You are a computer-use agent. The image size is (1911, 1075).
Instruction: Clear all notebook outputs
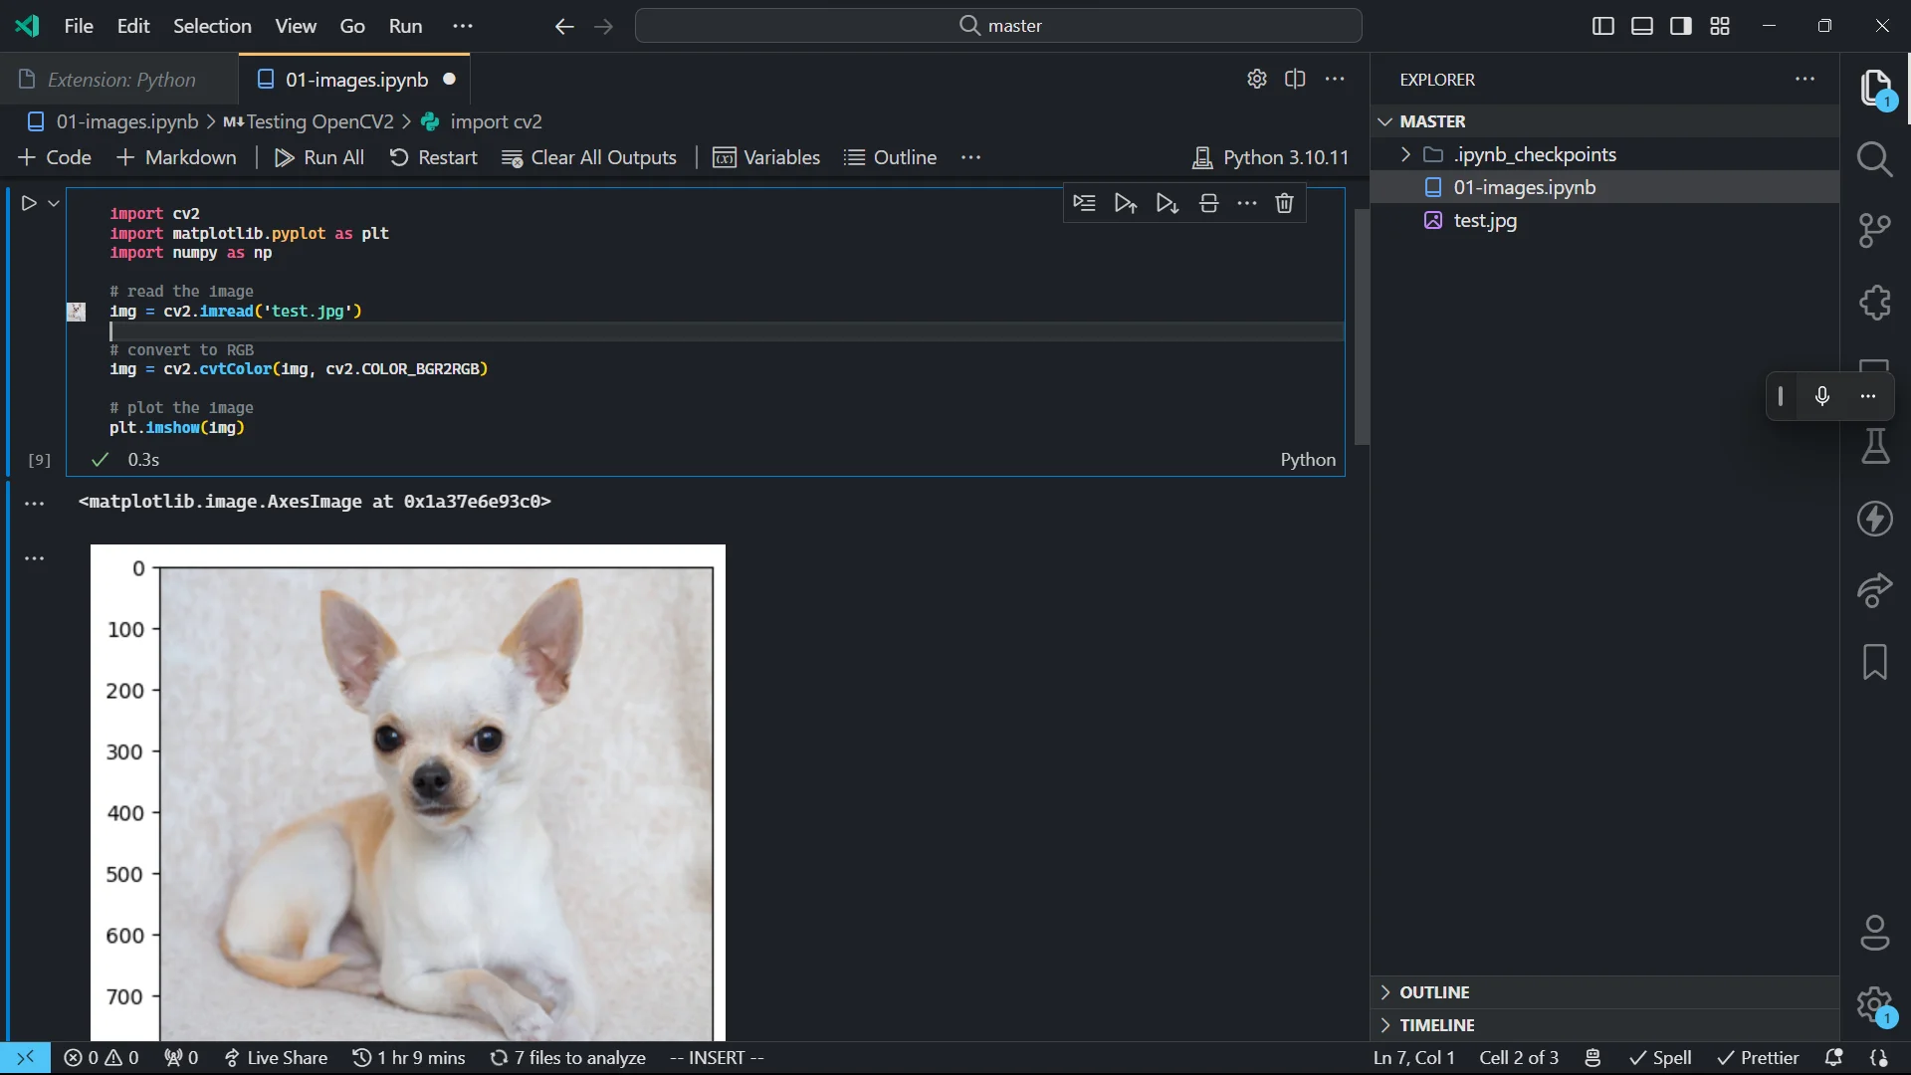pyautogui.click(x=589, y=157)
